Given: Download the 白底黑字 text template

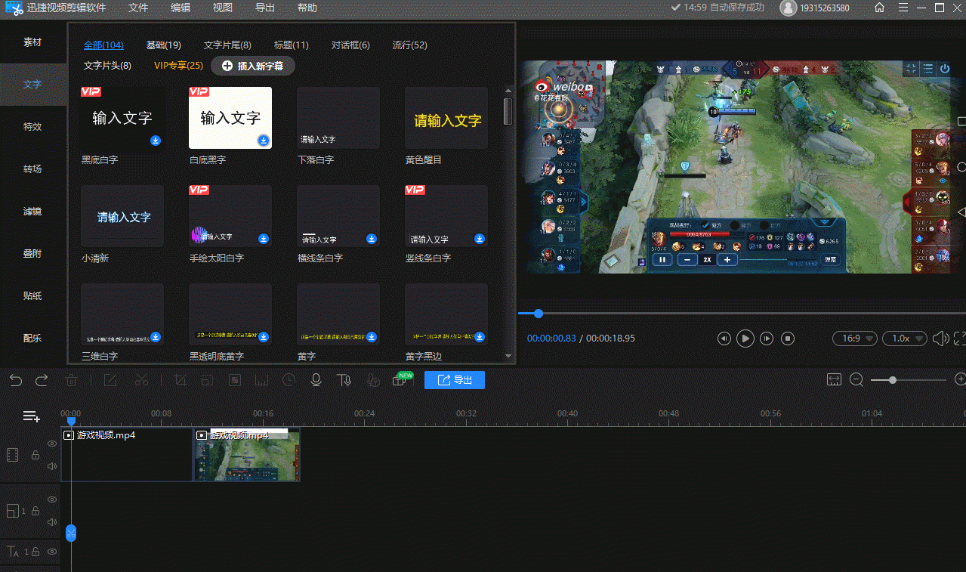Looking at the screenshot, I should [x=263, y=141].
